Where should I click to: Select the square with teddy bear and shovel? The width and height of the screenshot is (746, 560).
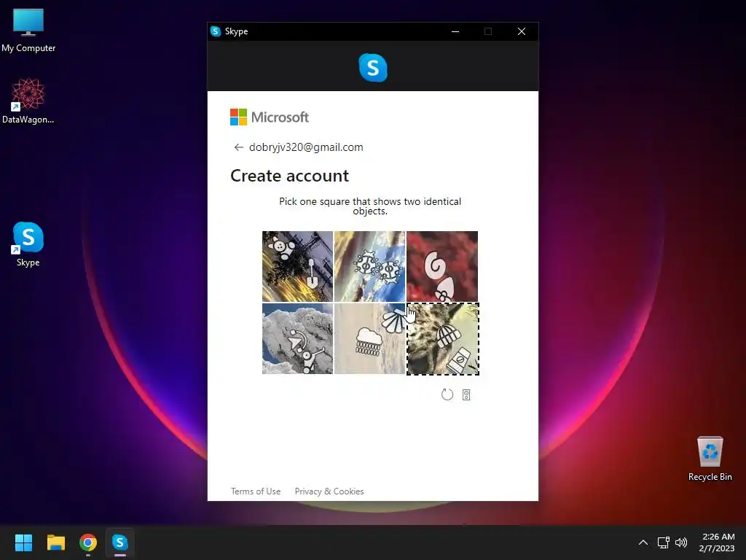coord(297,266)
